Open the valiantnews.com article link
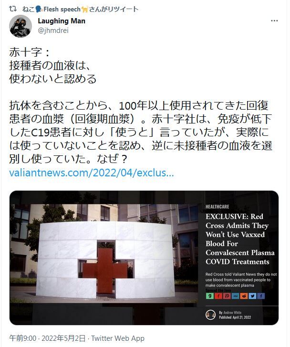 pos(92,173)
